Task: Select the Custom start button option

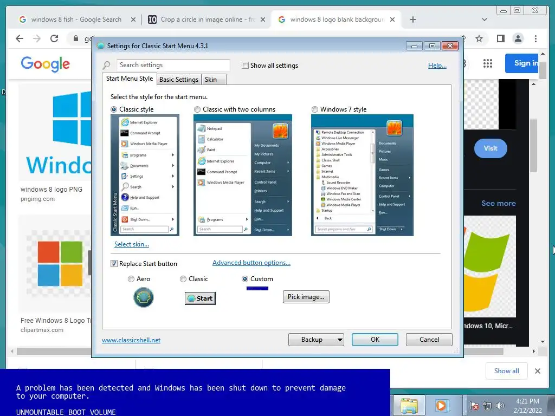Action: click(244, 279)
